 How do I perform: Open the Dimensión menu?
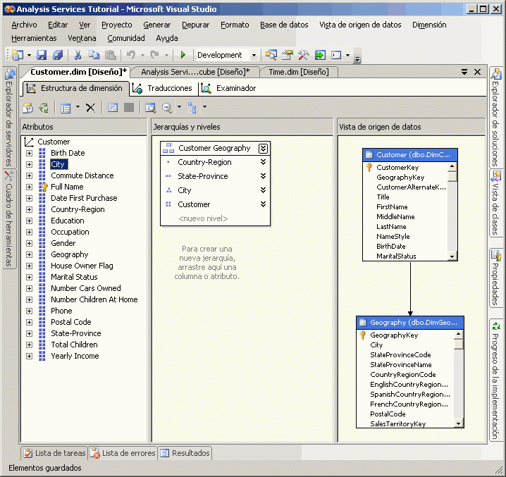point(429,25)
